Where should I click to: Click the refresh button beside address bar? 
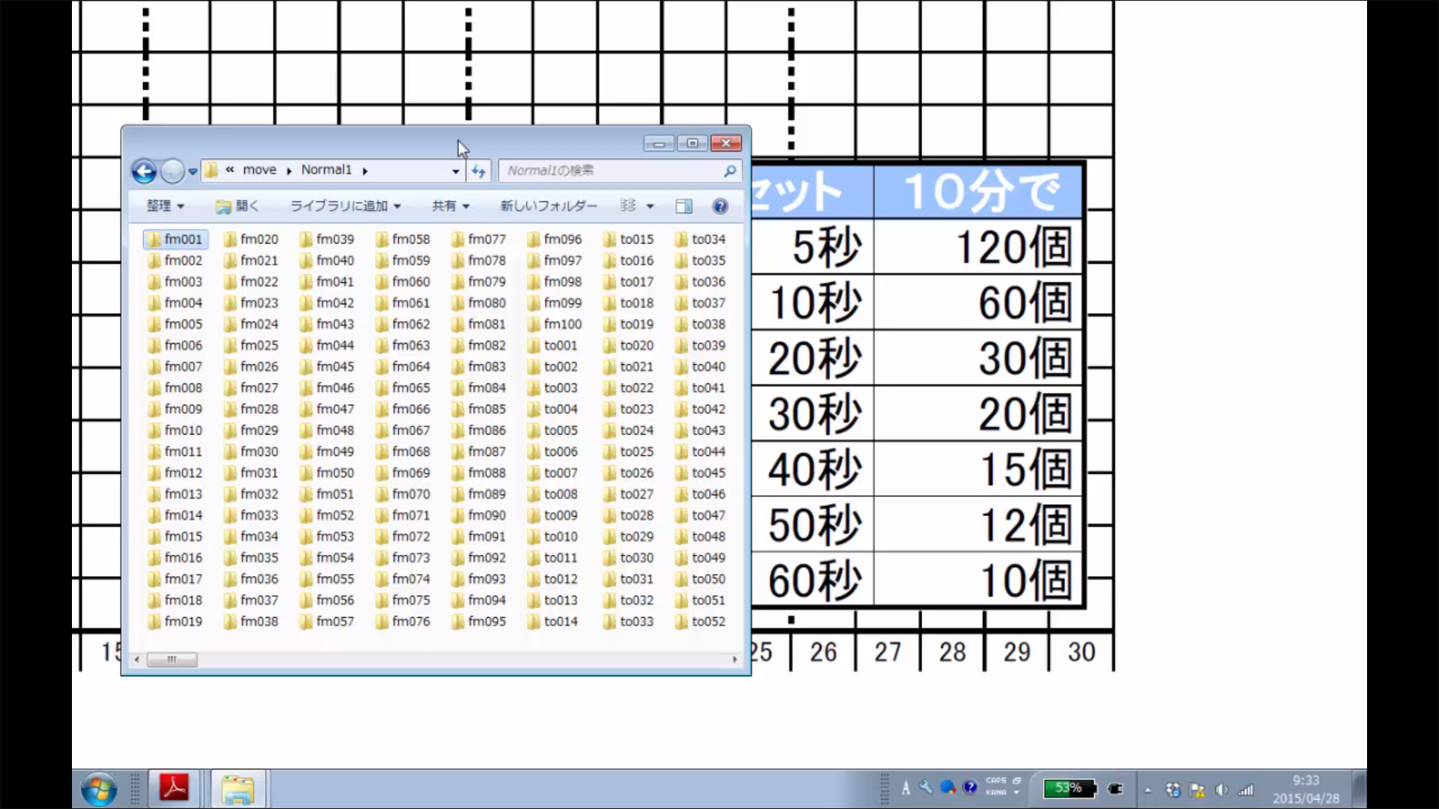click(478, 172)
